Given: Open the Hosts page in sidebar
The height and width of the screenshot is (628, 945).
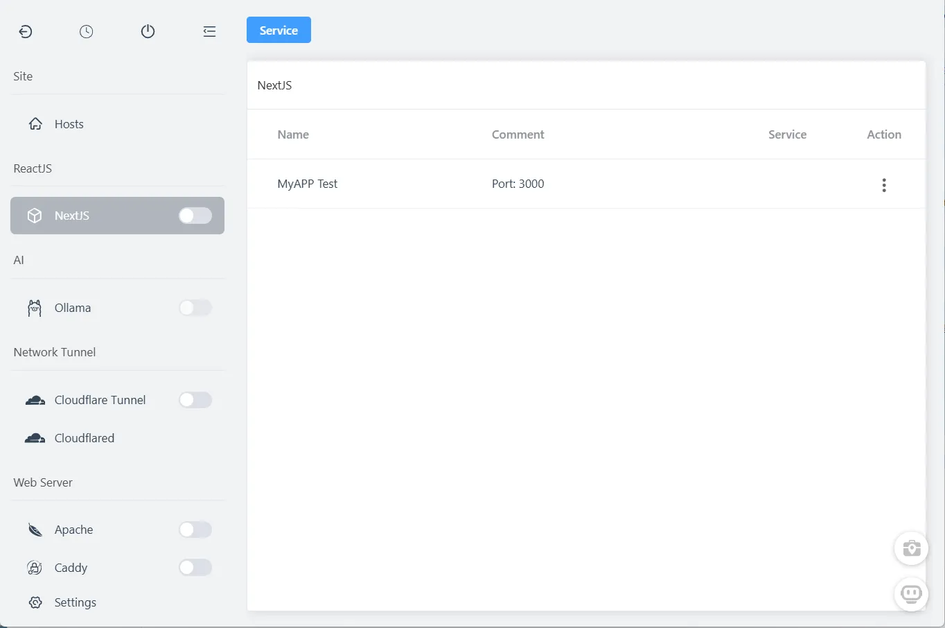Looking at the screenshot, I should coord(69,124).
